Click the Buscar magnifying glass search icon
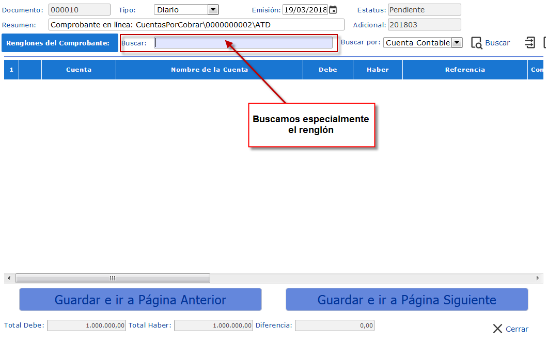Image resolution: width=547 pixels, height=343 pixels. (477, 43)
